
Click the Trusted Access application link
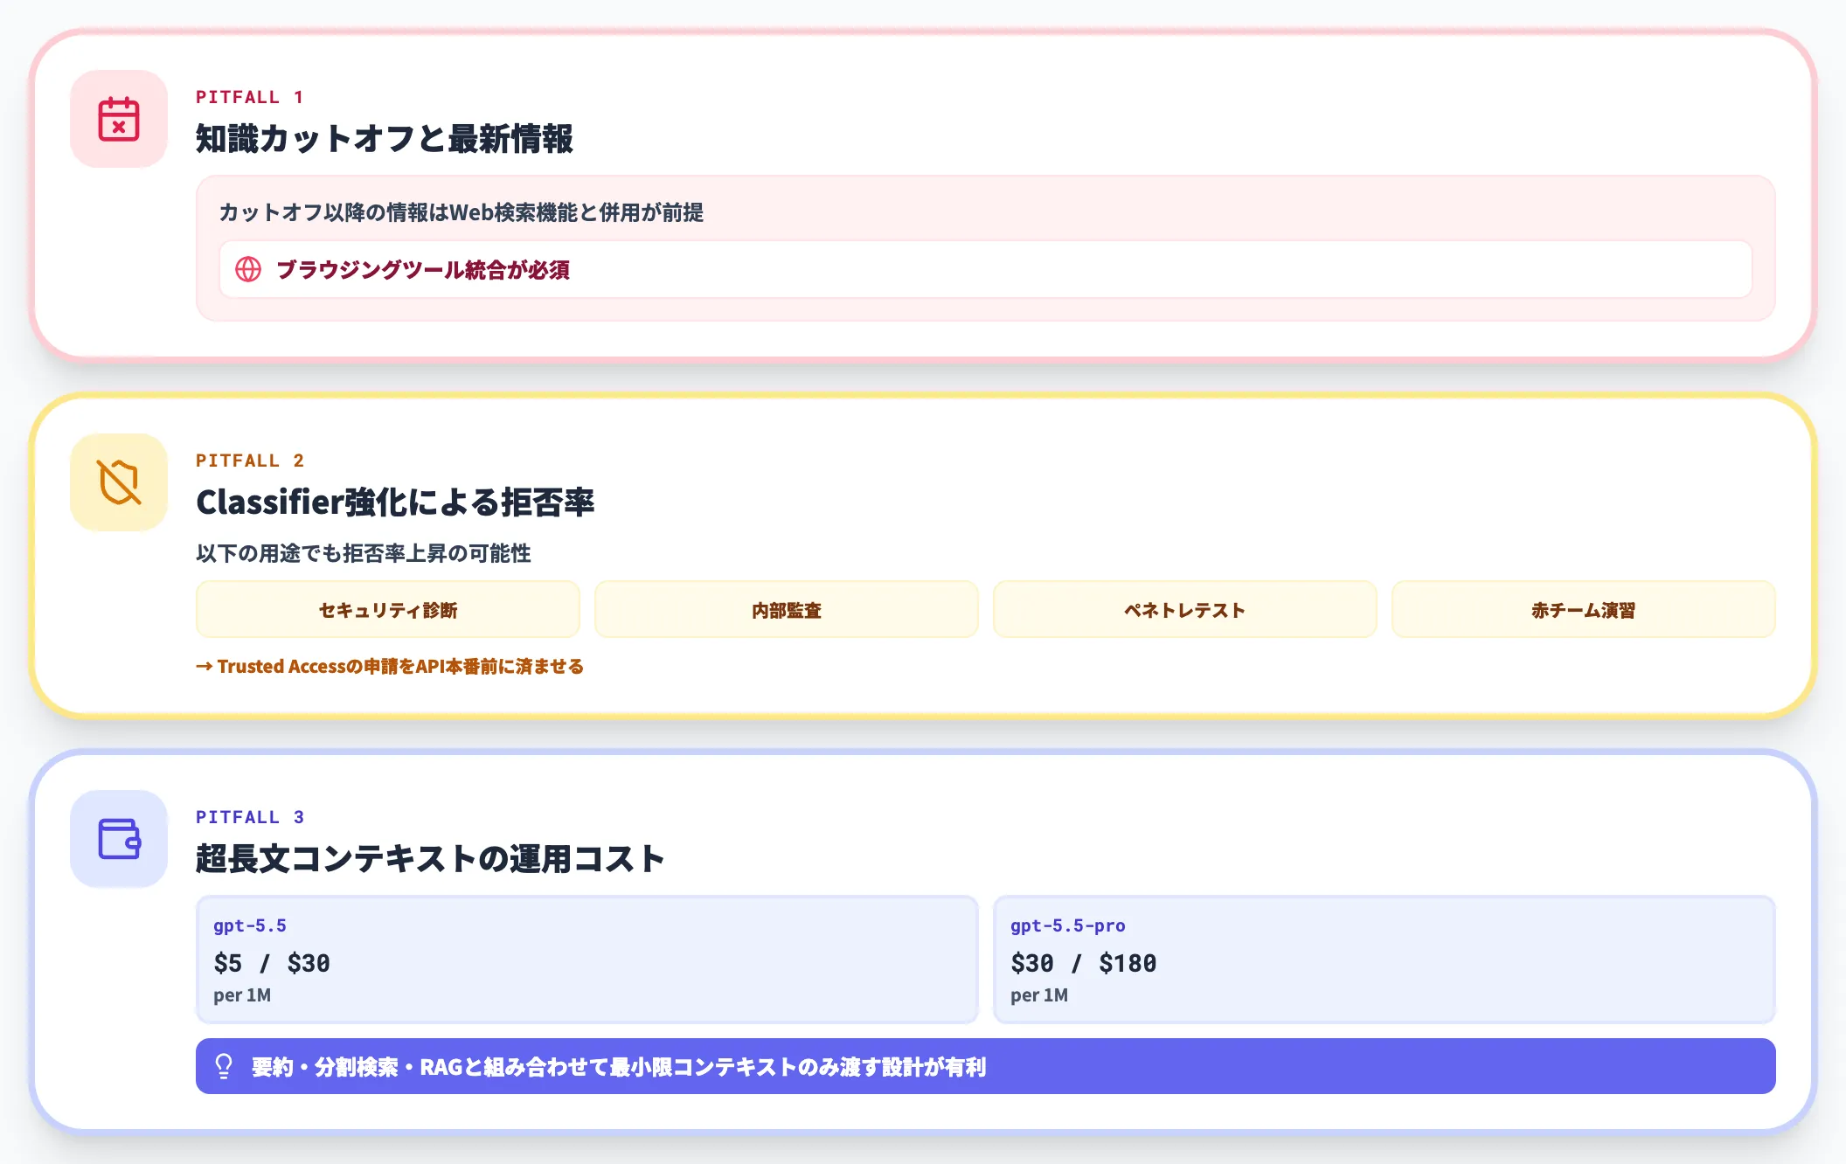click(x=392, y=666)
